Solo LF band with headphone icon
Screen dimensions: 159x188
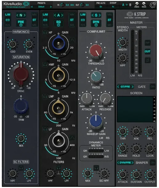tap(45, 129)
